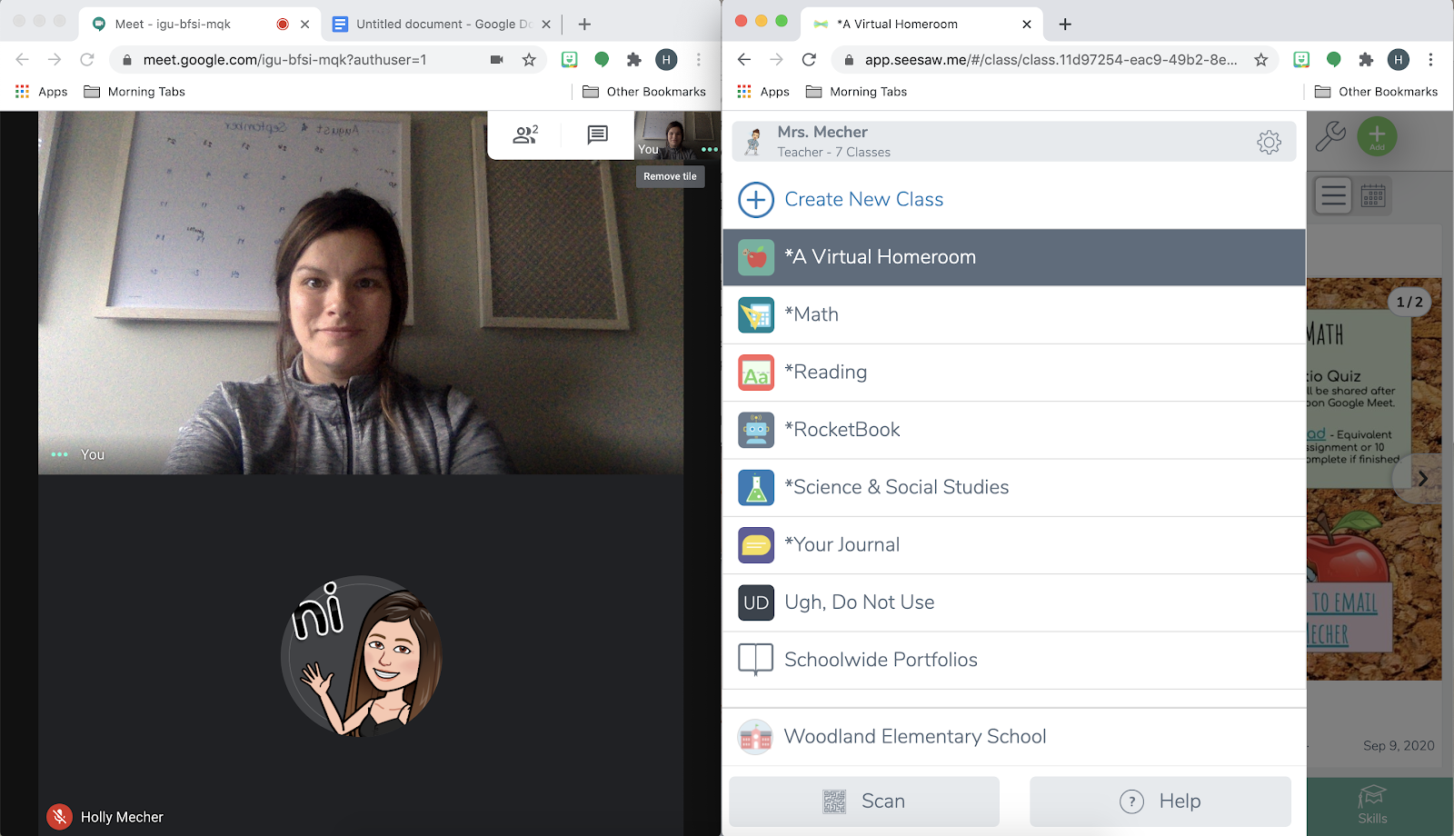Click the green extension icon in Seesaw toolbar
The height and width of the screenshot is (836, 1454).
[1334, 60]
